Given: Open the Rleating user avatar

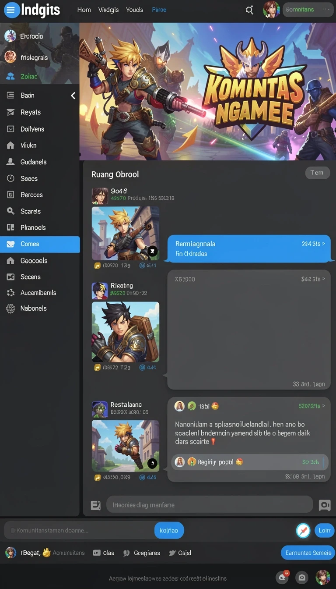Looking at the screenshot, I should pos(100,291).
